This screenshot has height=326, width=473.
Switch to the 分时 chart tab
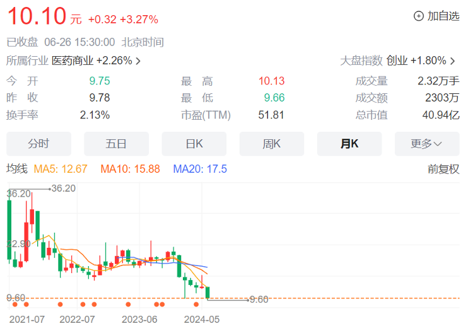point(38,144)
